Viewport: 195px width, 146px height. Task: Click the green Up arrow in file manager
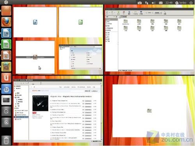tap(118, 12)
